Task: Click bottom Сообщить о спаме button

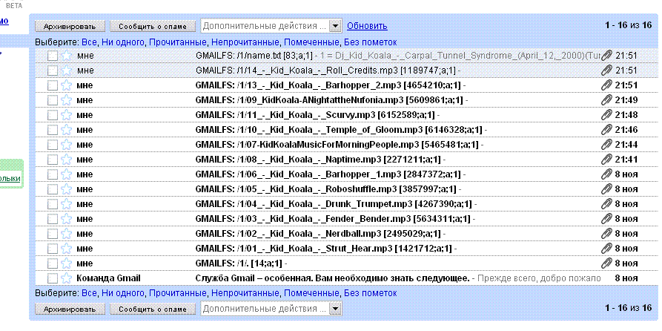Action: tap(153, 308)
